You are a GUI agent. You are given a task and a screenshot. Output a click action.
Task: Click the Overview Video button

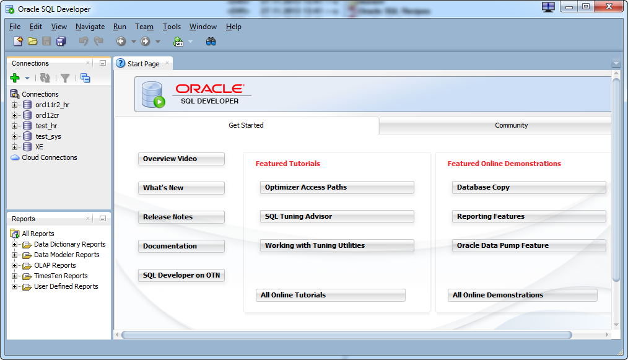[181, 159]
